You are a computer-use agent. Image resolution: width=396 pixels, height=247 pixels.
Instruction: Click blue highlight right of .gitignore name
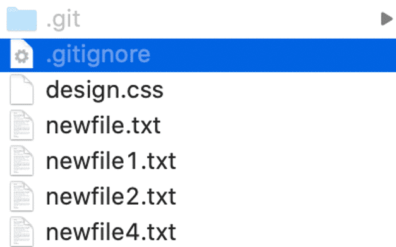click(273, 55)
